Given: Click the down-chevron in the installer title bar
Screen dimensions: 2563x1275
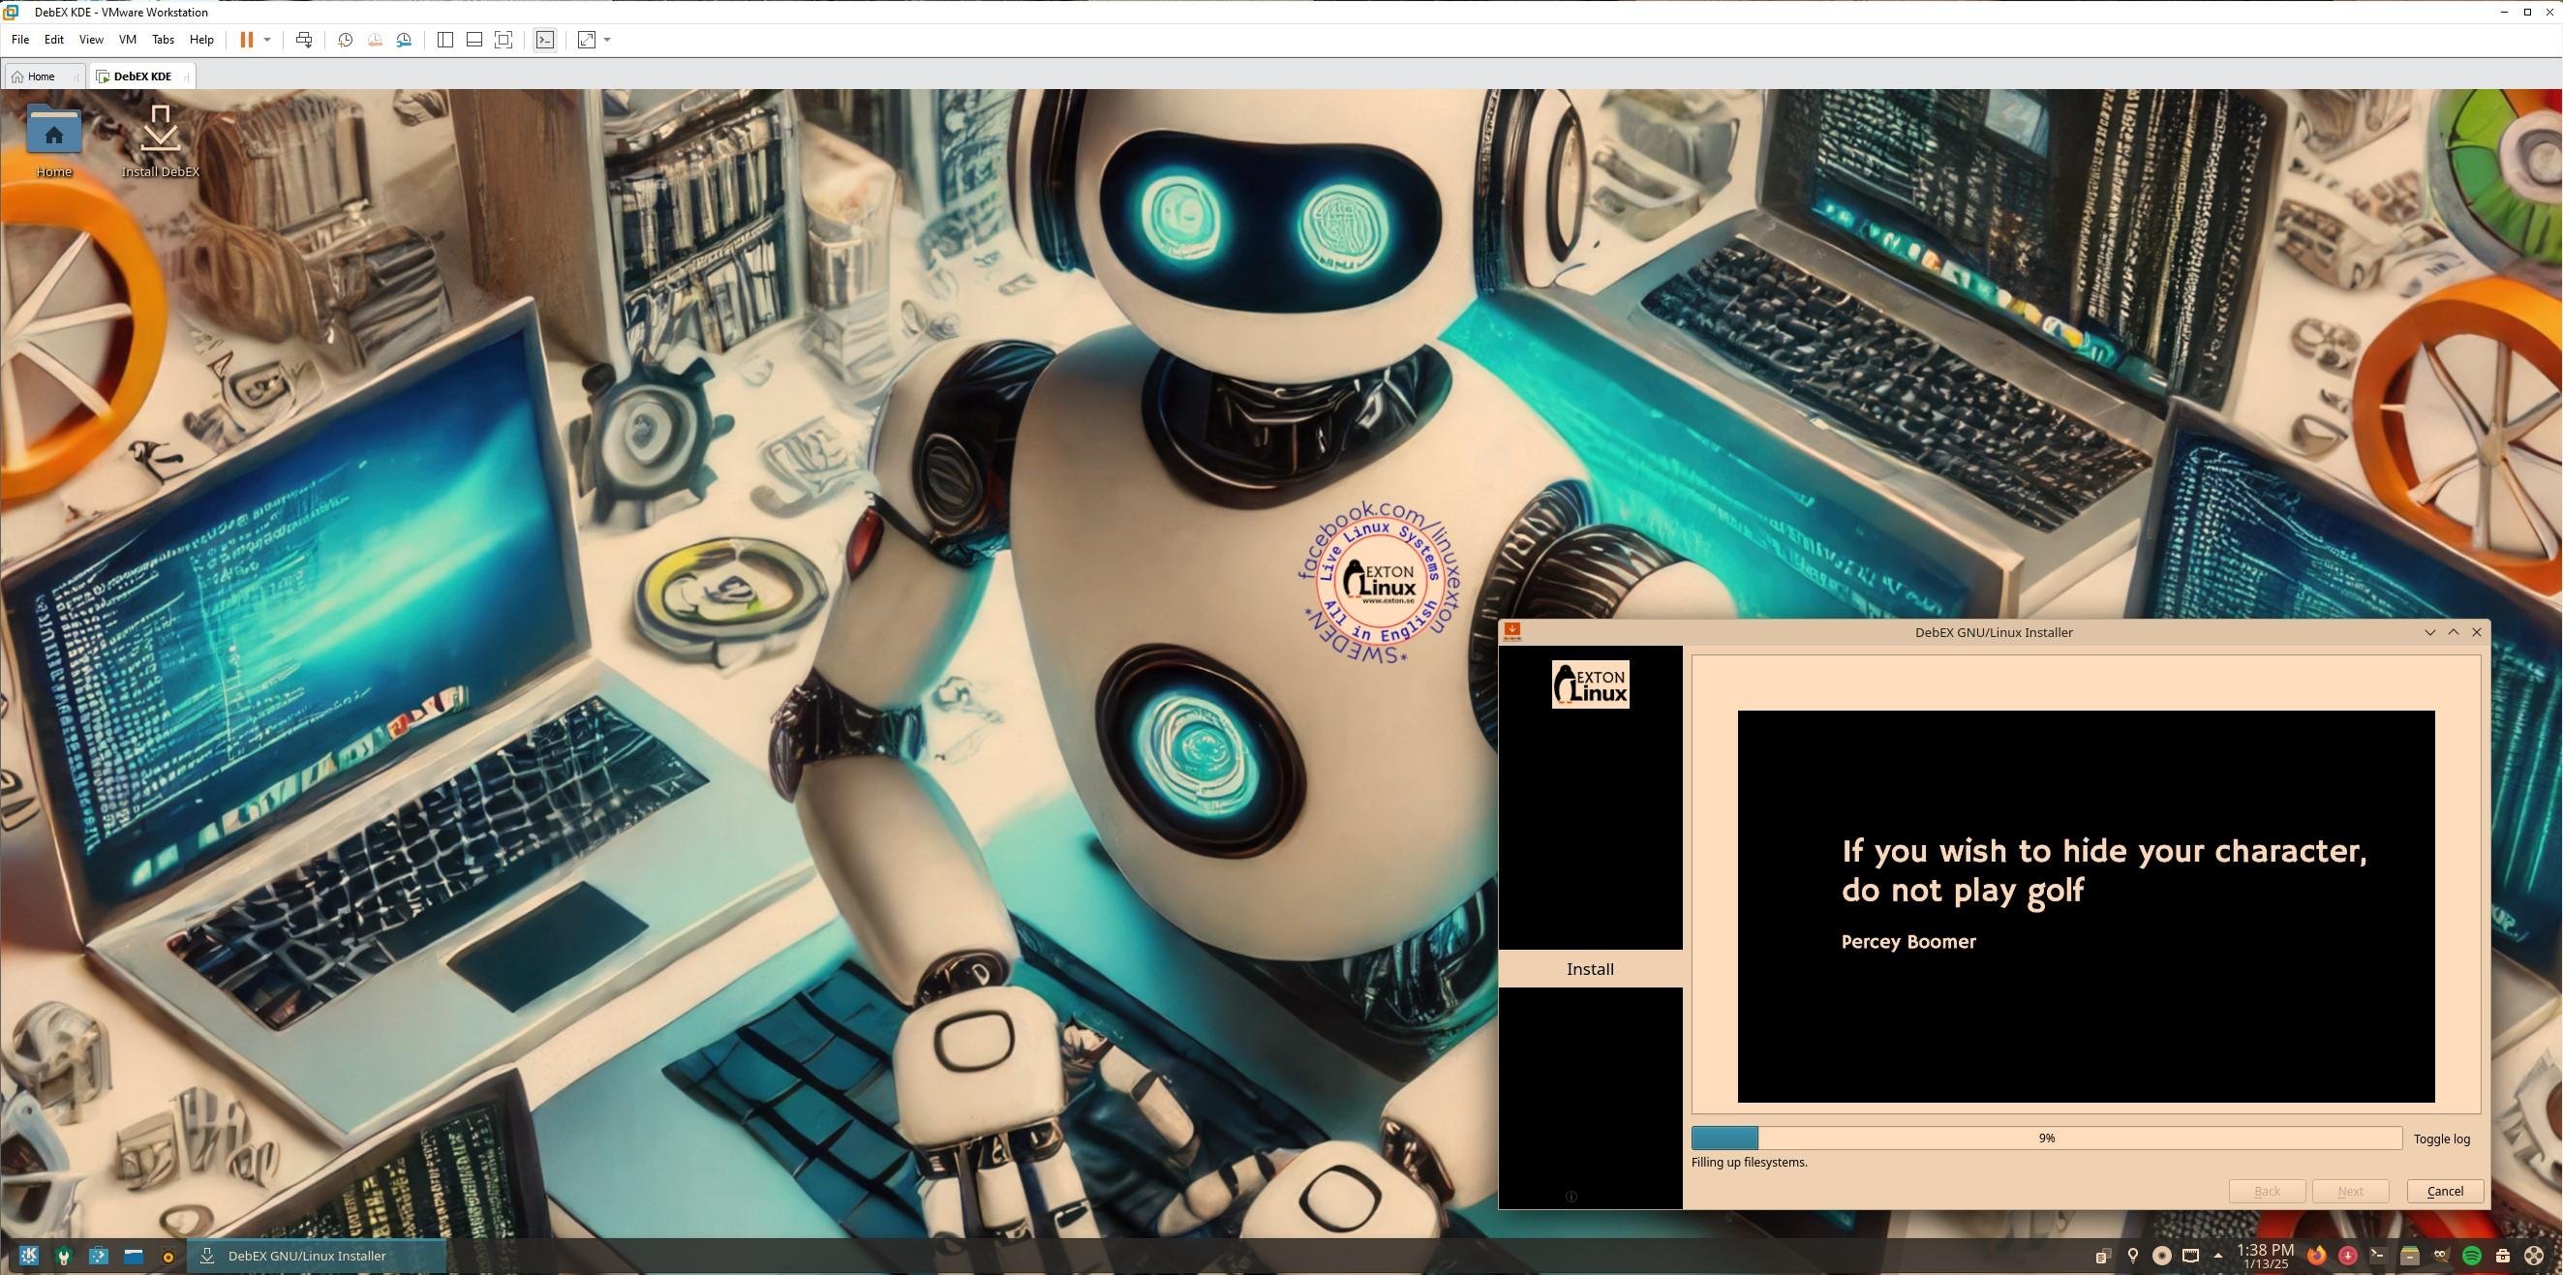Looking at the screenshot, I should (2429, 631).
